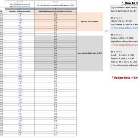138x138 pixels.
Task: Select the 'Actual usable government bond interest rates' header
Action: 56,11
